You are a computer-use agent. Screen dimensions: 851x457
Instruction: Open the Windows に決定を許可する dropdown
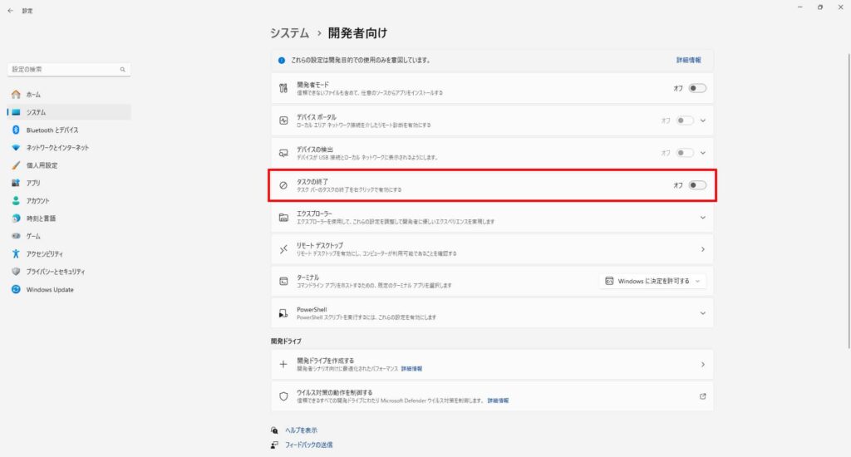point(652,281)
